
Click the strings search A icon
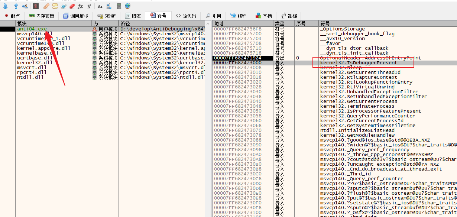[x=100, y=6]
